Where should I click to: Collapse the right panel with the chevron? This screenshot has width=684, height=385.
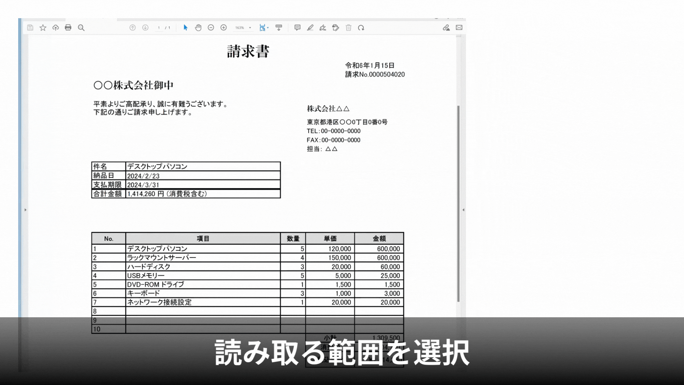coord(463,210)
